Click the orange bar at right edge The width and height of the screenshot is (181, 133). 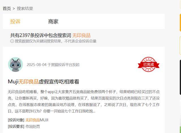click(180, 23)
